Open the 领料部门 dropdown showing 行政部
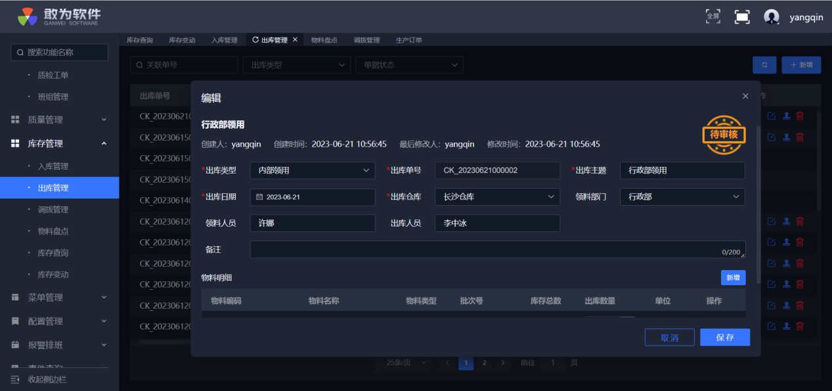 [x=682, y=196]
